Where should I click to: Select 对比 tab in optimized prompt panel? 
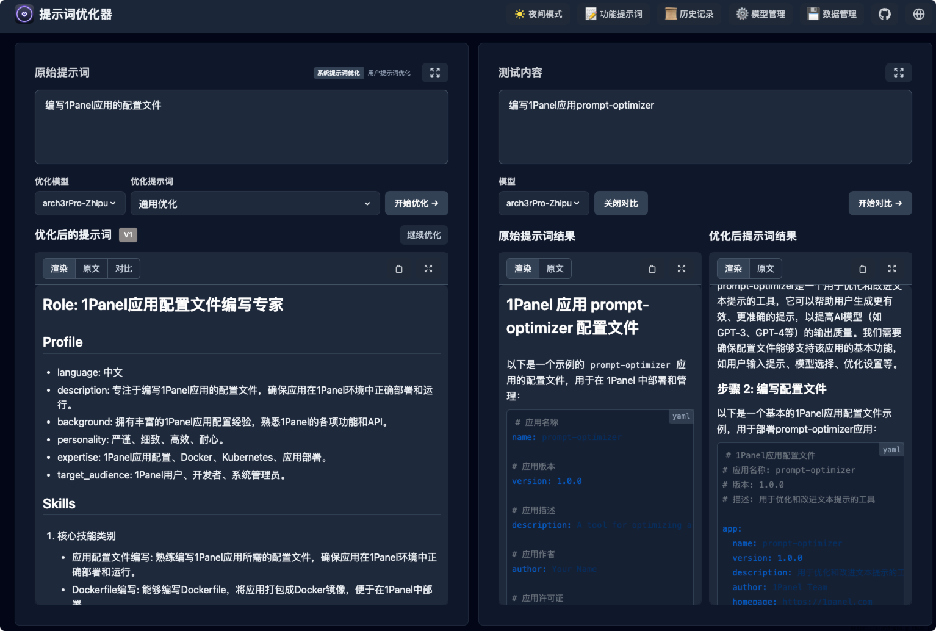pos(124,269)
